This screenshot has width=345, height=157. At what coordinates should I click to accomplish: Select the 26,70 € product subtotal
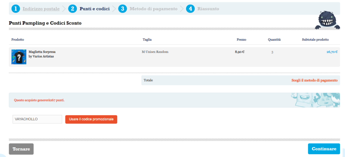coord(332,52)
